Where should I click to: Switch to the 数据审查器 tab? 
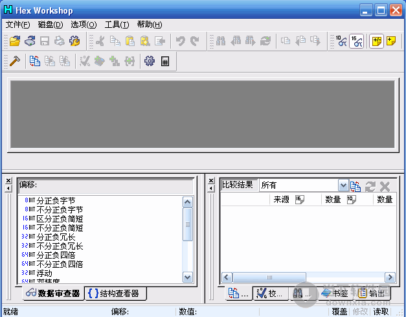point(53,293)
